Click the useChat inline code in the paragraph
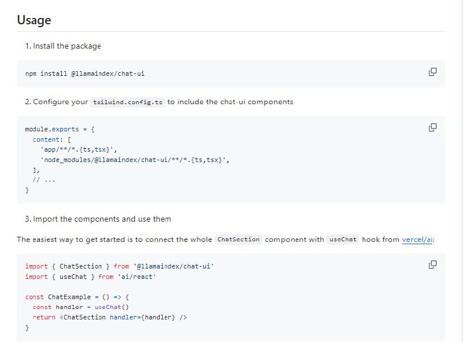The image size is (463, 342). [x=343, y=240]
